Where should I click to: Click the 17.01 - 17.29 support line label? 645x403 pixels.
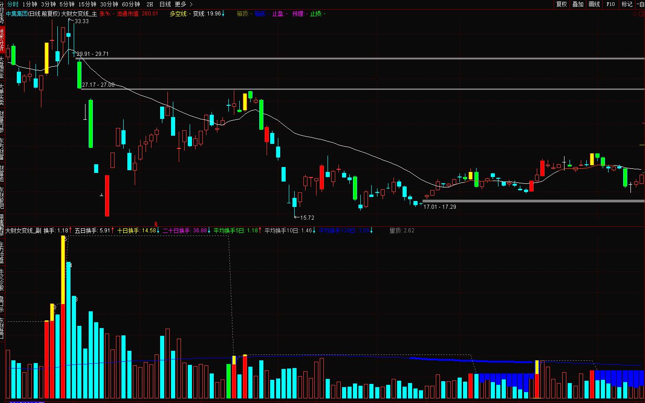pyautogui.click(x=440, y=207)
